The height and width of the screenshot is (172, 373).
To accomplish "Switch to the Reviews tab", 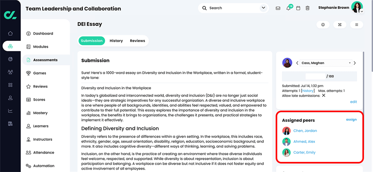I will point(138,41).
